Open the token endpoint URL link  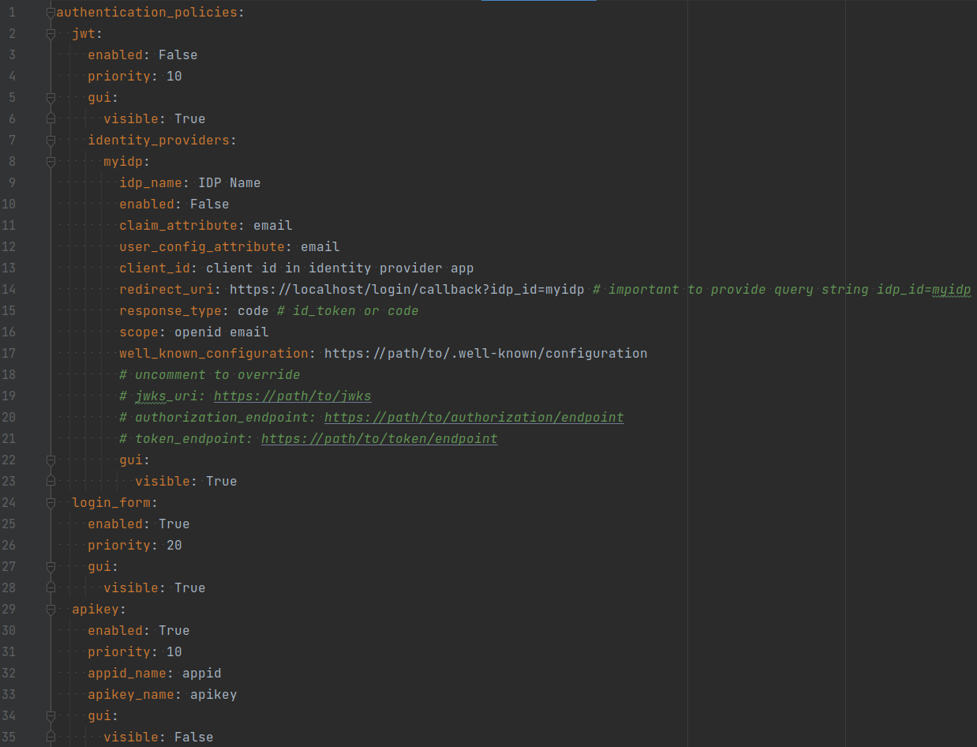[379, 439]
